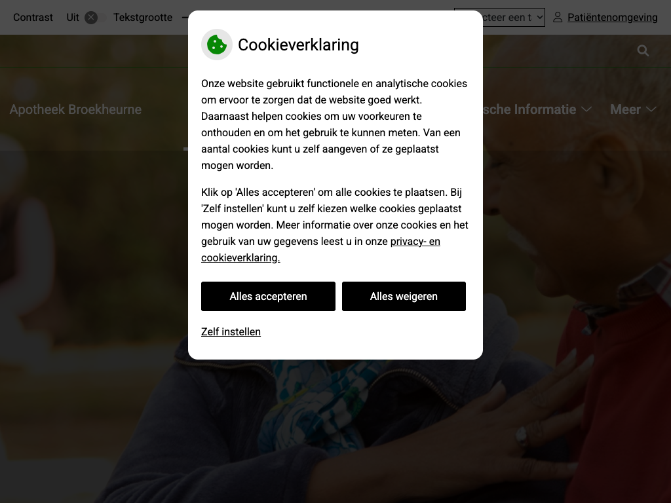Click the Apotheek Broekheurne site title
The height and width of the screenshot is (503, 671).
[75, 109]
